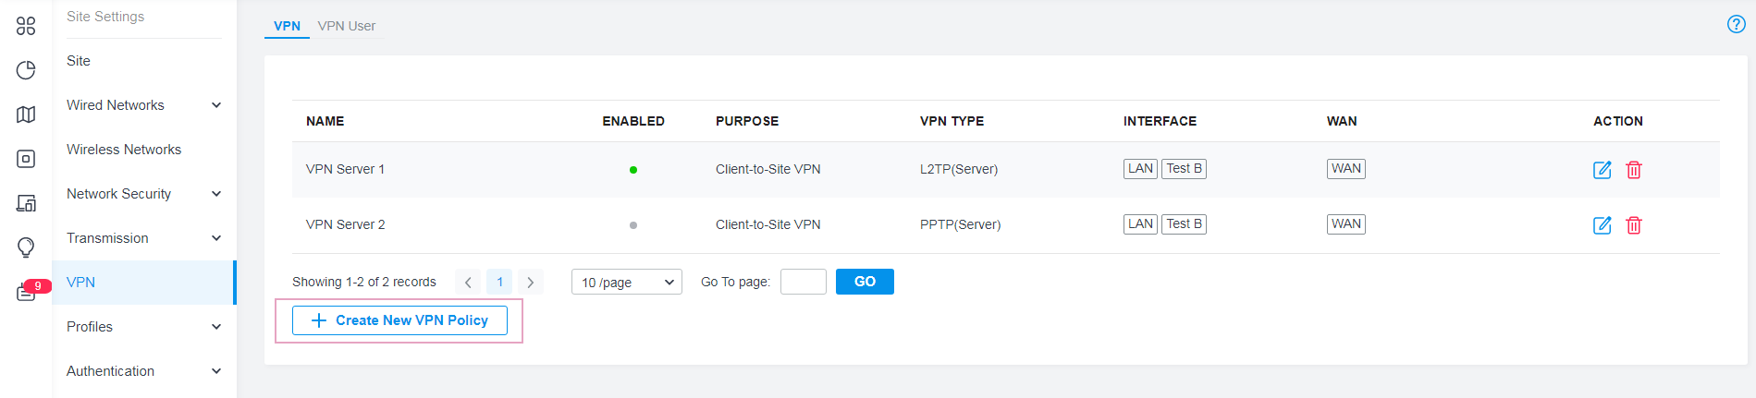Viewport: 1756px width, 398px height.
Task: Open the Statistics pie chart icon
Action: (26, 70)
